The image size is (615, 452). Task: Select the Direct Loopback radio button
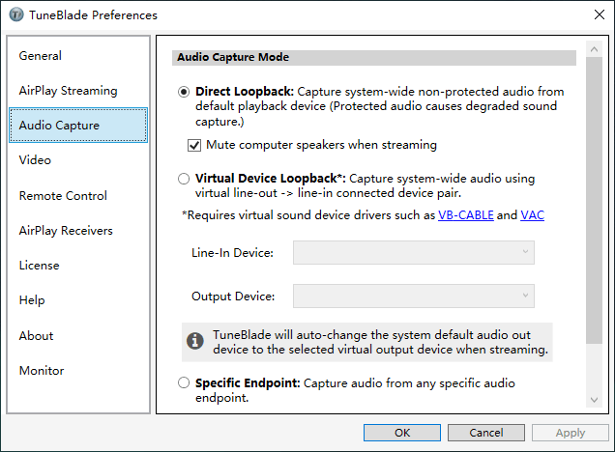pyautogui.click(x=184, y=92)
